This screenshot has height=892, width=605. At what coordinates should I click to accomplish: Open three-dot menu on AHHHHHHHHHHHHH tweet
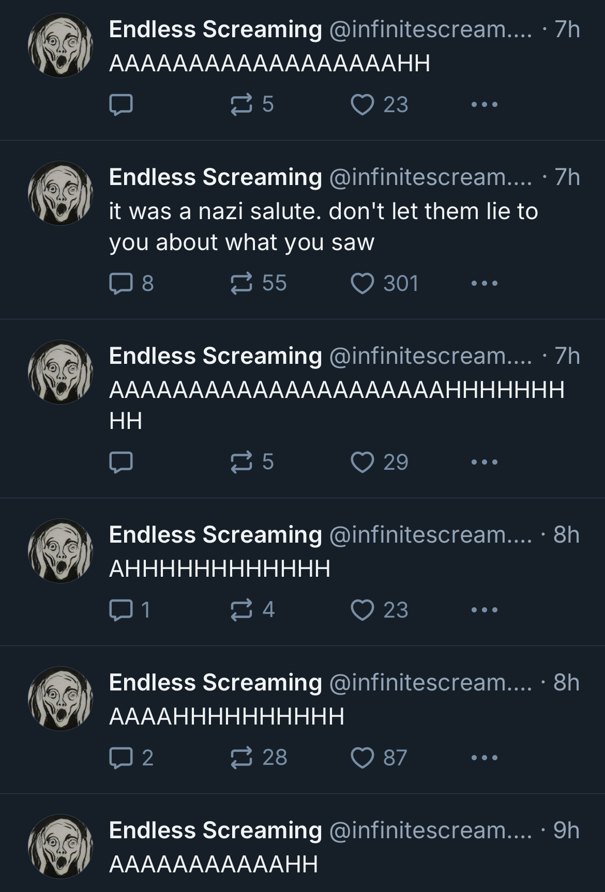click(485, 610)
